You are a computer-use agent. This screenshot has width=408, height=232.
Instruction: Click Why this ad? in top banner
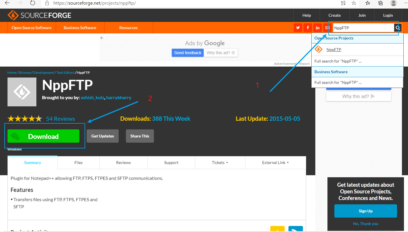click(221, 53)
